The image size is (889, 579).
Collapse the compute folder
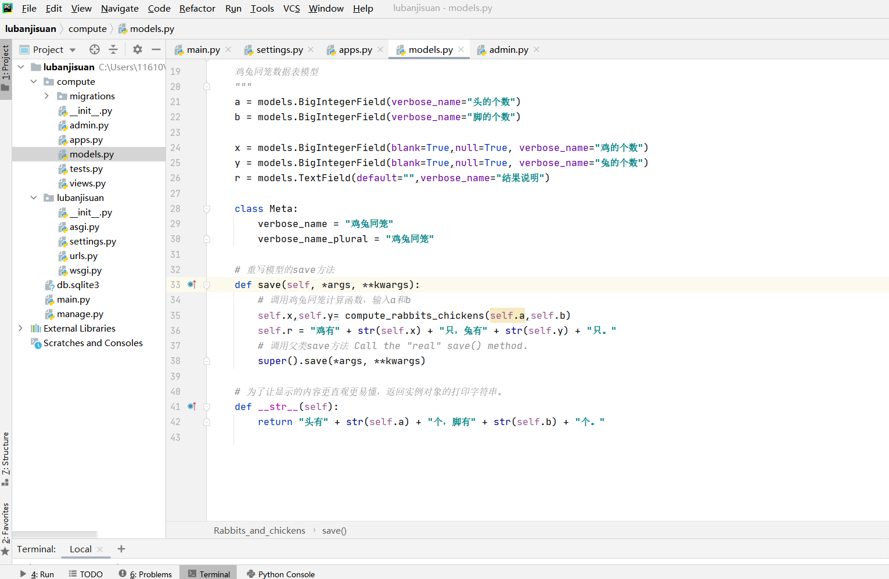[34, 81]
